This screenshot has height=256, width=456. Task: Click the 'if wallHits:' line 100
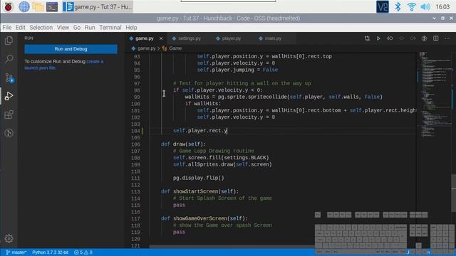(x=202, y=104)
